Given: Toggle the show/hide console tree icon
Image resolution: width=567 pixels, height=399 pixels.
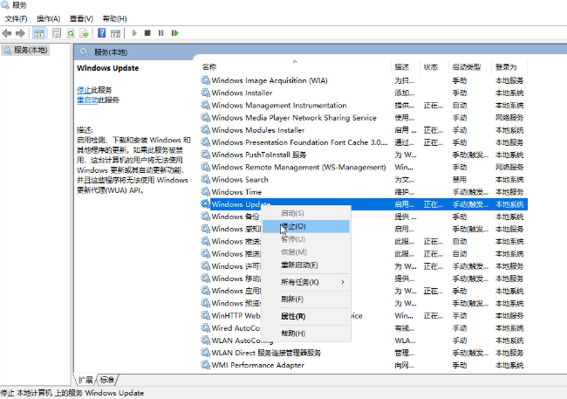Looking at the screenshot, I should pyautogui.click(x=38, y=33).
